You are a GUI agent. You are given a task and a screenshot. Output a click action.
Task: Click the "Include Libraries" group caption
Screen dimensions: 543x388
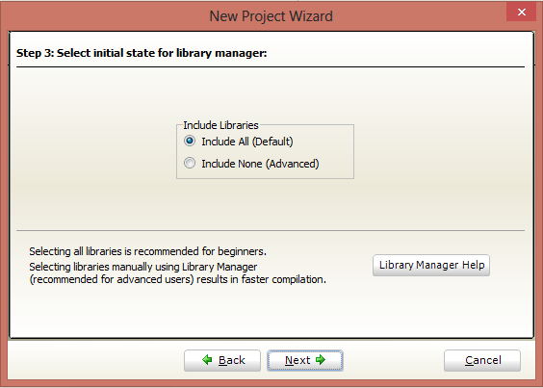pyautogui.click(x=220, y=125)
